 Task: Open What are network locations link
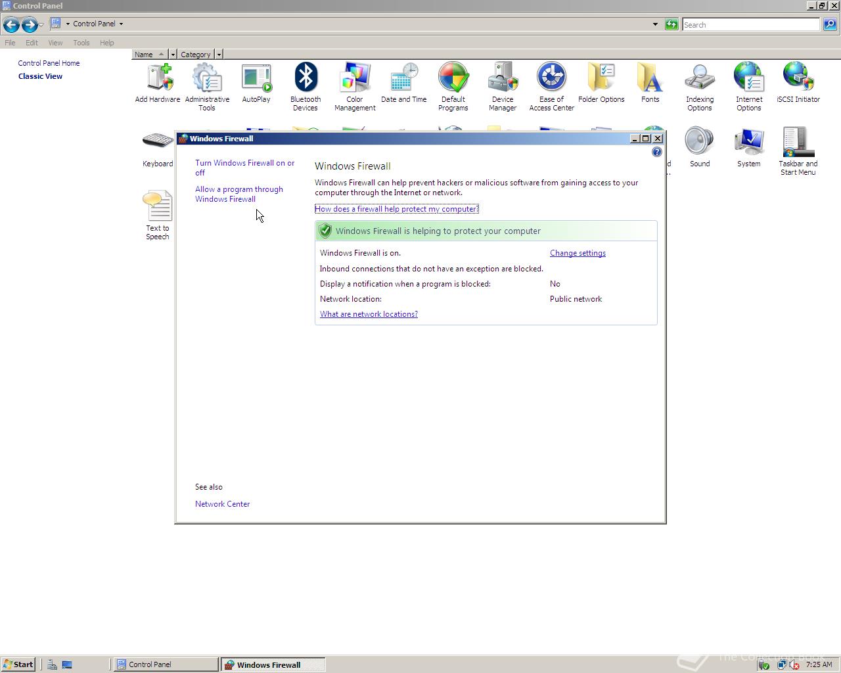click(369, 314)
